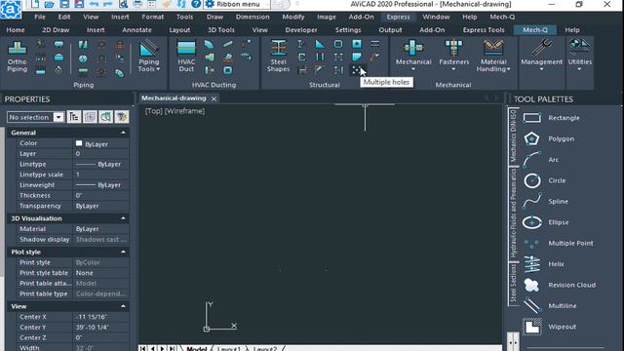624x351 pixels.
Task: Click the New file icon in quick toolbar
Action: click(x=35, y=4)
